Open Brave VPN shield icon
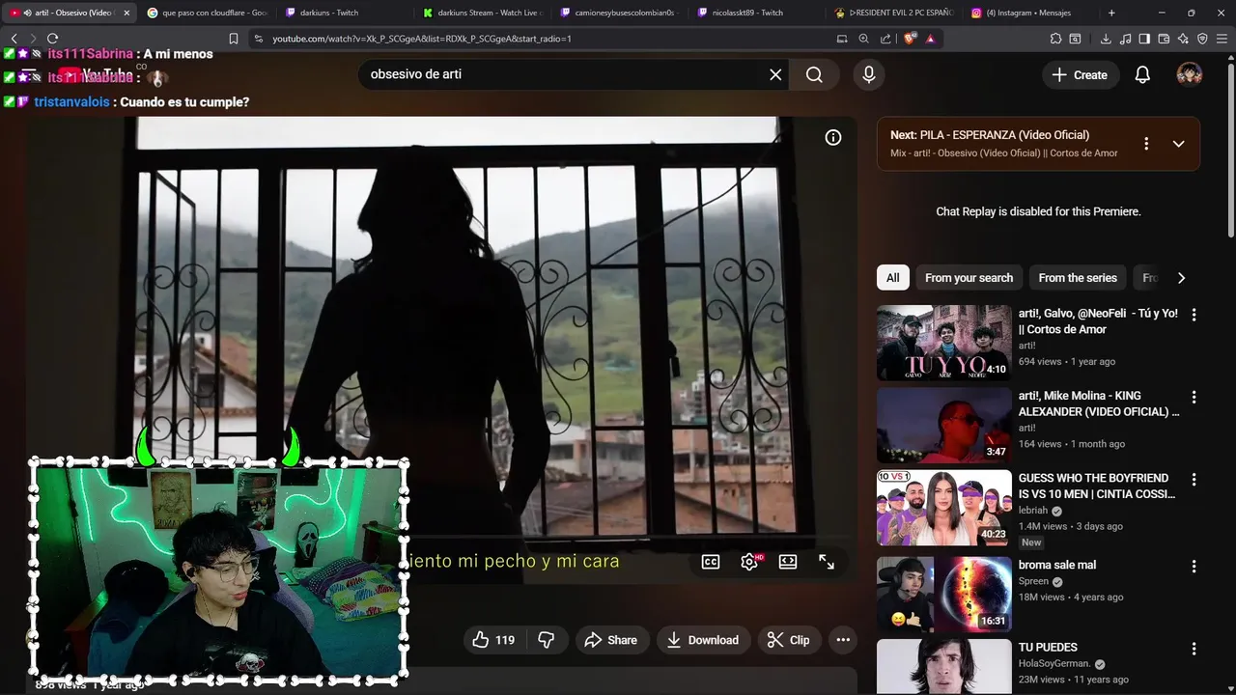The height and width of the screenshot is (695, 1236). (x=1202, y=39)
